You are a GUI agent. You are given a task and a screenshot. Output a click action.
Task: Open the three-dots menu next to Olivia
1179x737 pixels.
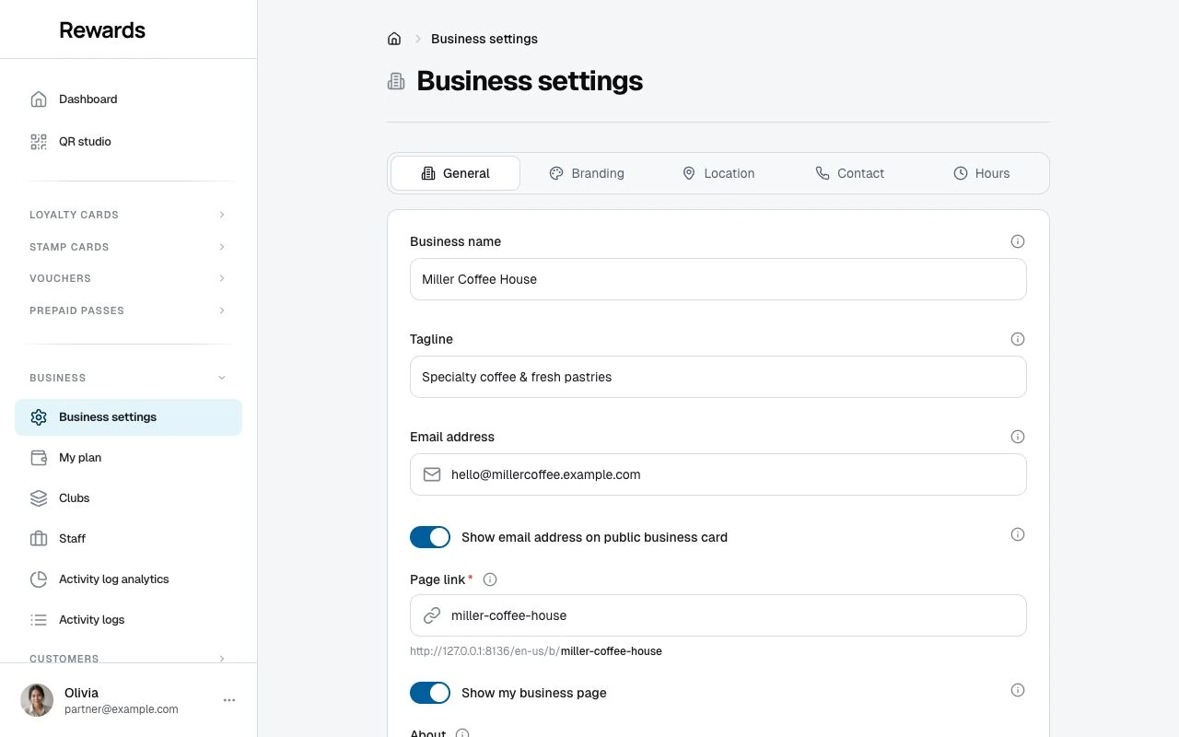[x=229, y=700]
